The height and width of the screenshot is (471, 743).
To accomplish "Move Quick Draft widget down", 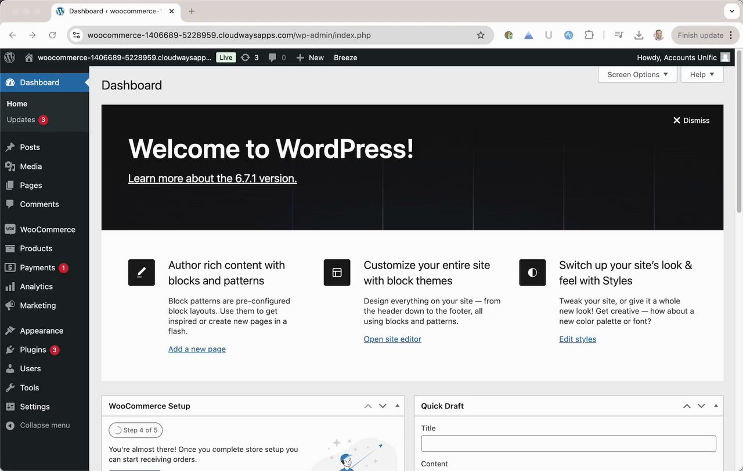I will coord(701,406).
